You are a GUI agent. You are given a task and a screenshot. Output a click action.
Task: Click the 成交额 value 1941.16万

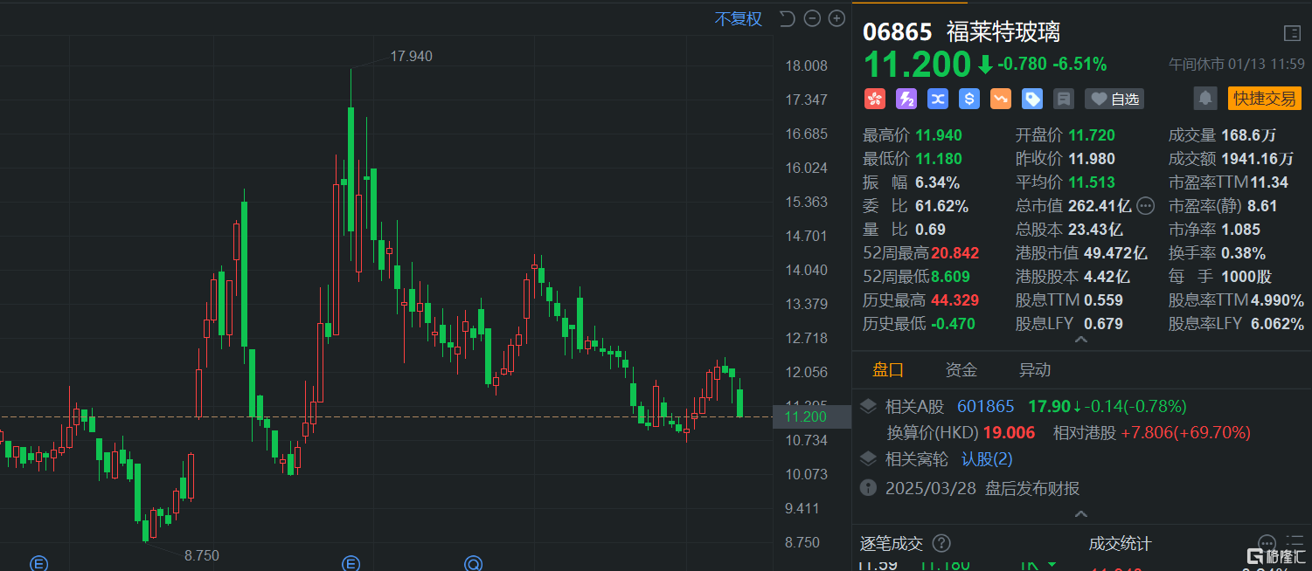pos(1258,159)
